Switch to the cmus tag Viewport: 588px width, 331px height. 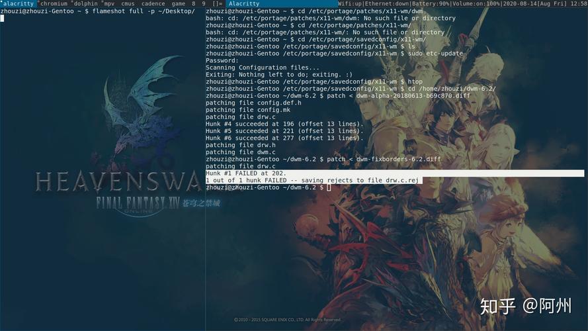[x=128, y=3]
